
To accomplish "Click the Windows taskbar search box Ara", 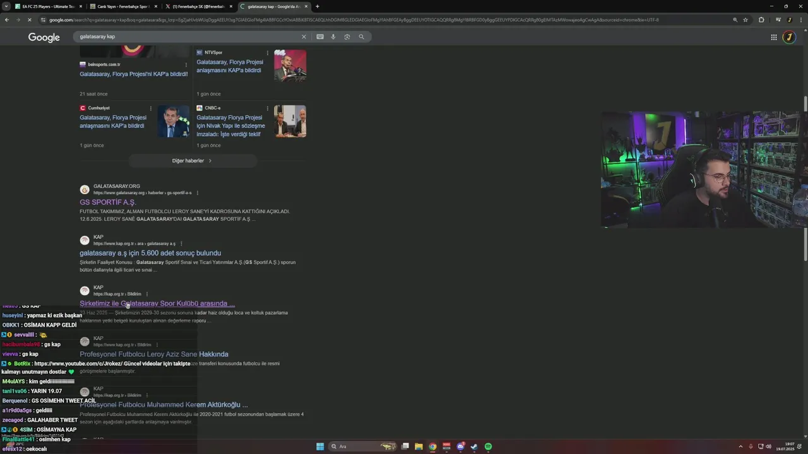I will [363, 446].
